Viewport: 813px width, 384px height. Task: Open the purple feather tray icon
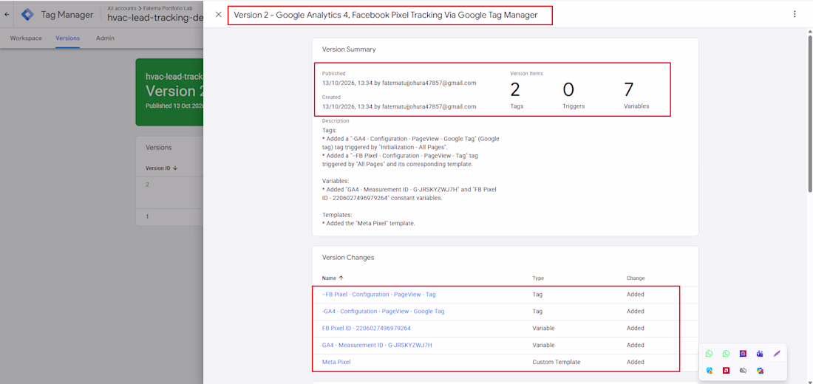click(x=777, y=354)
